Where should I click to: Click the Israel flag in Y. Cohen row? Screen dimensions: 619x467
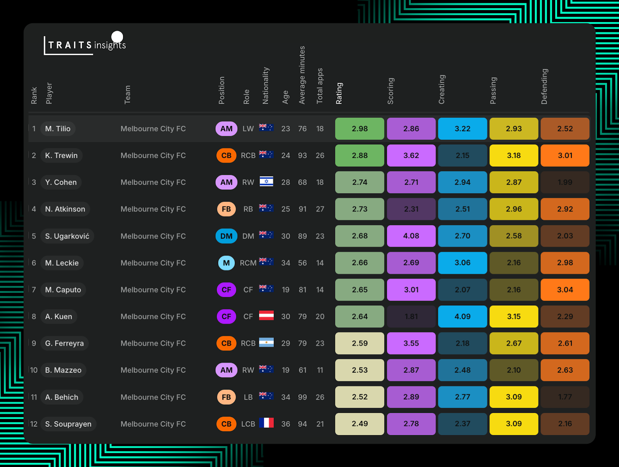[x=266, y=181]
